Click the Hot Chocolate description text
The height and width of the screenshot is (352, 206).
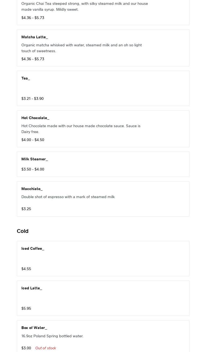click(x=81, y=129)
